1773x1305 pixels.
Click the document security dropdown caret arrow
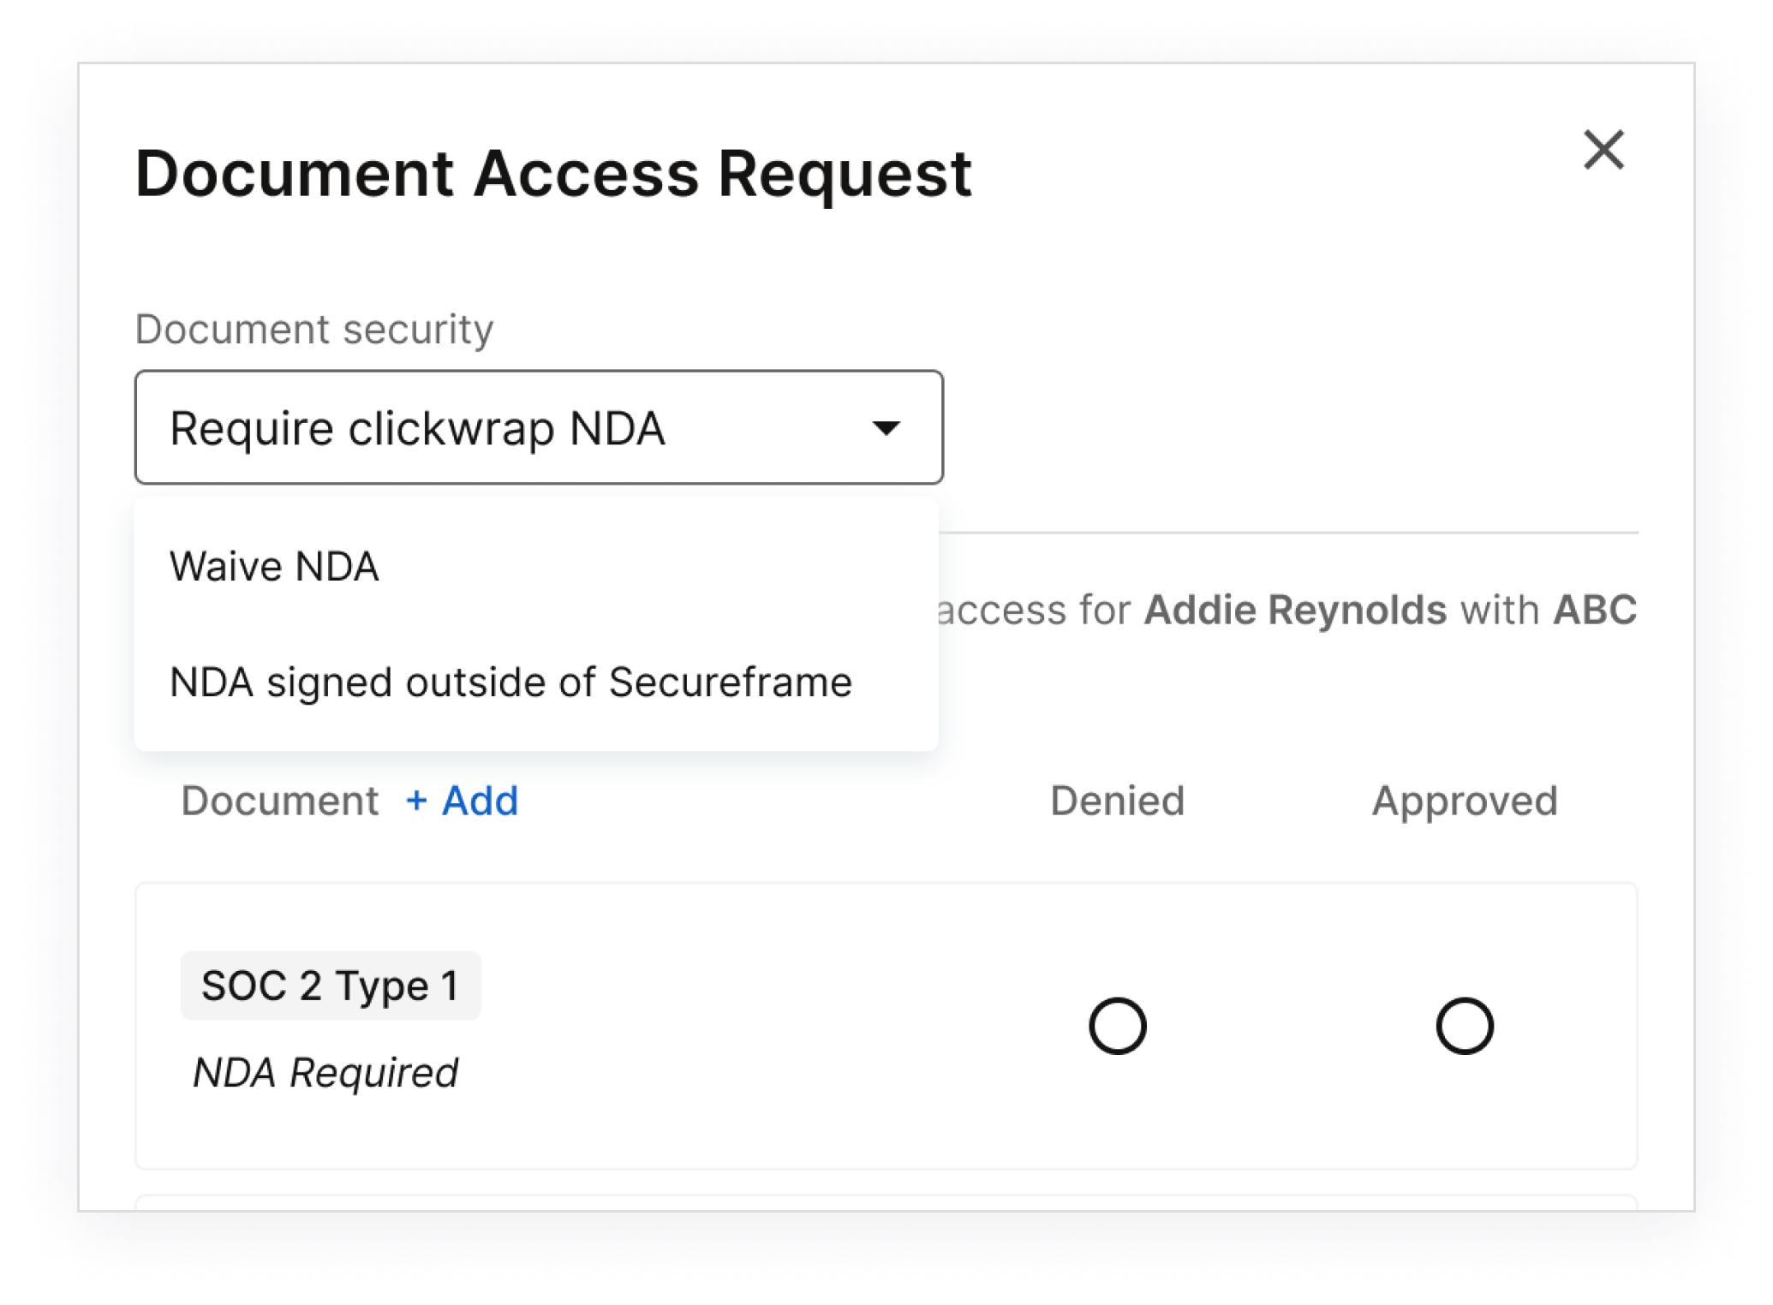coord(886,427)
